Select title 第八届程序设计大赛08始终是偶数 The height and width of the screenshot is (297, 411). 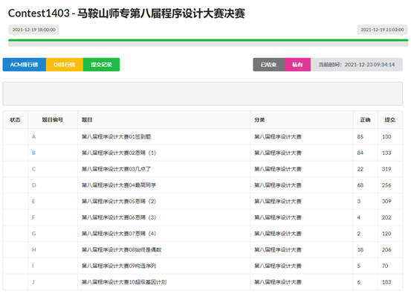tap(121, 249)
